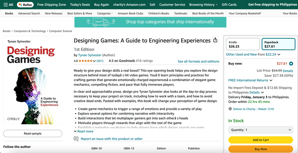Click the share icon beside book title
The width and height of the screenshot is (298, 153).
(x=215, y=40)
